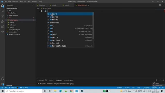Open the File menu
This screenshot has width=165, height=93.
point(6,2)
